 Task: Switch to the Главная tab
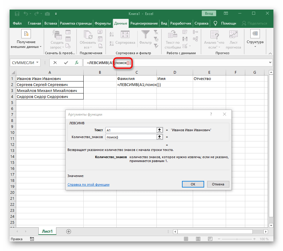click(34, 23)
